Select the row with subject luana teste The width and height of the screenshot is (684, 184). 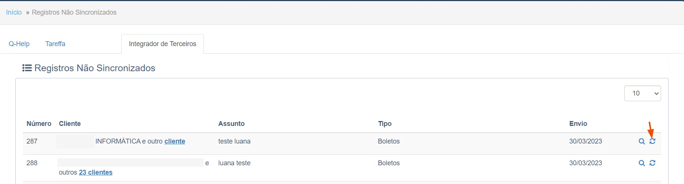point(342,168)
